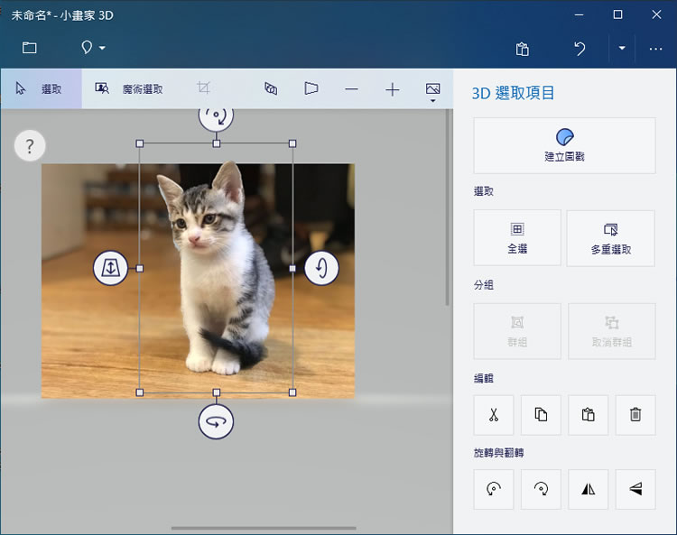Paste using the edit panel paste icon

(x=588, y=415)
